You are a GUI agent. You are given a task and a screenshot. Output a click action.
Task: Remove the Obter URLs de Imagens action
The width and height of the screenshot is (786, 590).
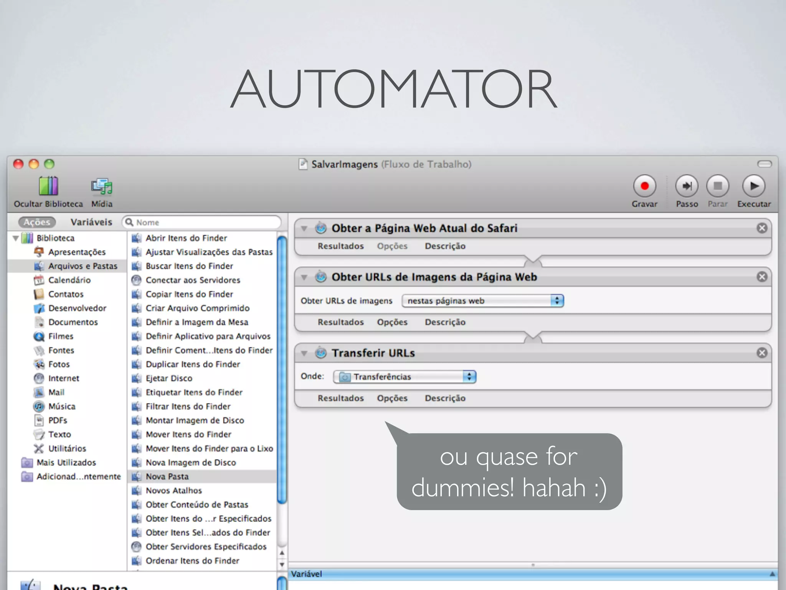762,277
